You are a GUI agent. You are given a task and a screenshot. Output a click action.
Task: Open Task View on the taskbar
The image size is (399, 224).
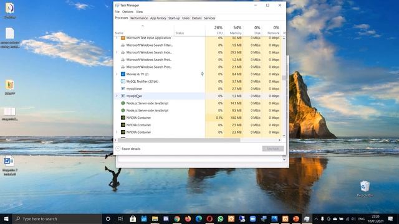tap(120, 218)
